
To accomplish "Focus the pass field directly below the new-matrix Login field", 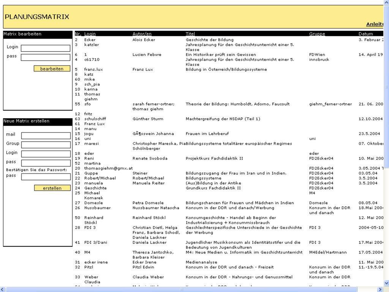I will 46,163.
